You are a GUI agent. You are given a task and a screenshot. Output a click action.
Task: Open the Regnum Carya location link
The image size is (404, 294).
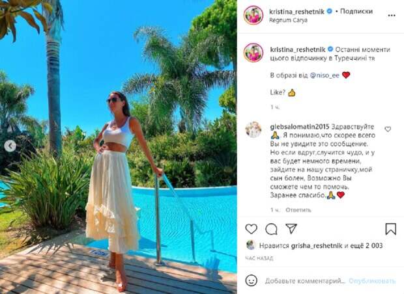[288, 20]
